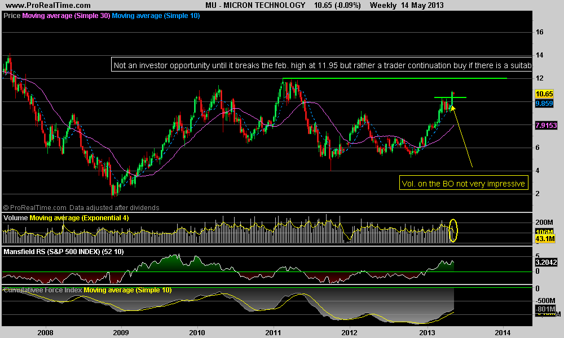Select the 2011 label on time axis
The height and width of the screenshot is (338, 564).
point(274,332)
